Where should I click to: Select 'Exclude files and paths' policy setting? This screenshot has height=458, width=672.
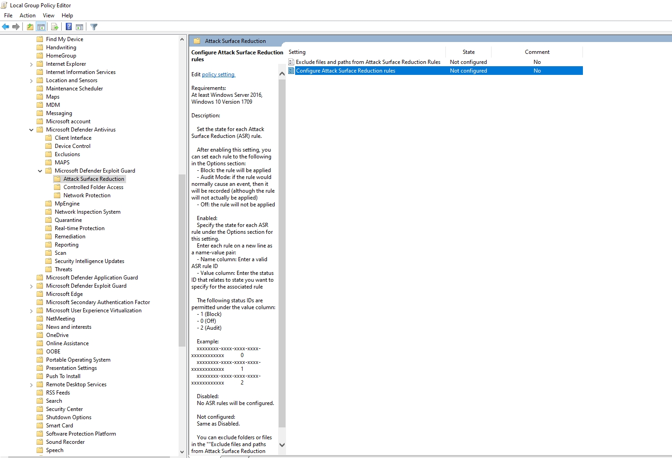click(368, 62)
